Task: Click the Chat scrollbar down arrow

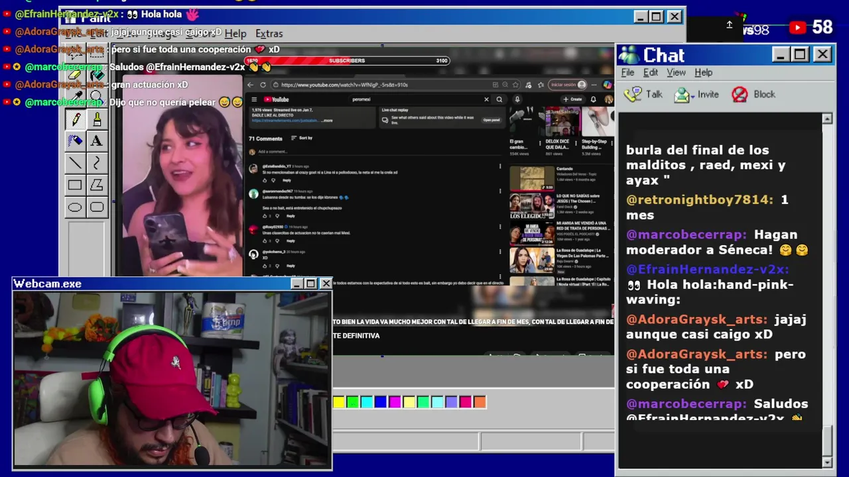Action: [x=827, y=462]
